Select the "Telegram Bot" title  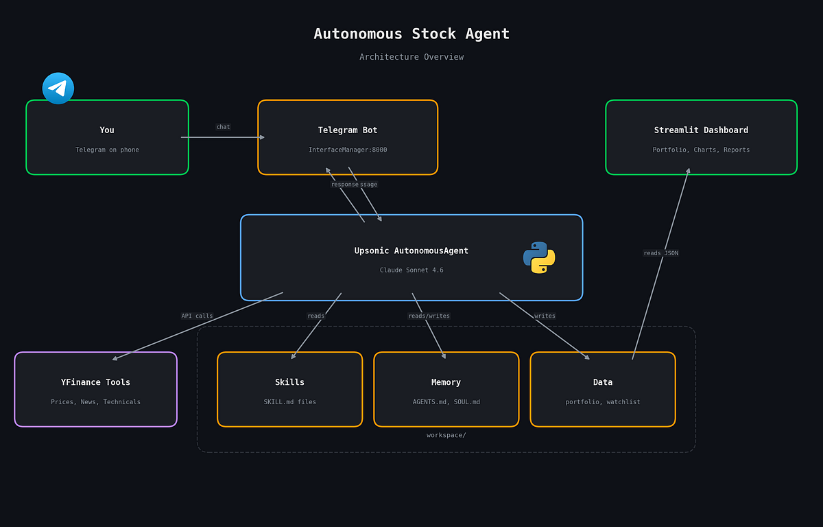pyautogui.click(x=348, y=130)
